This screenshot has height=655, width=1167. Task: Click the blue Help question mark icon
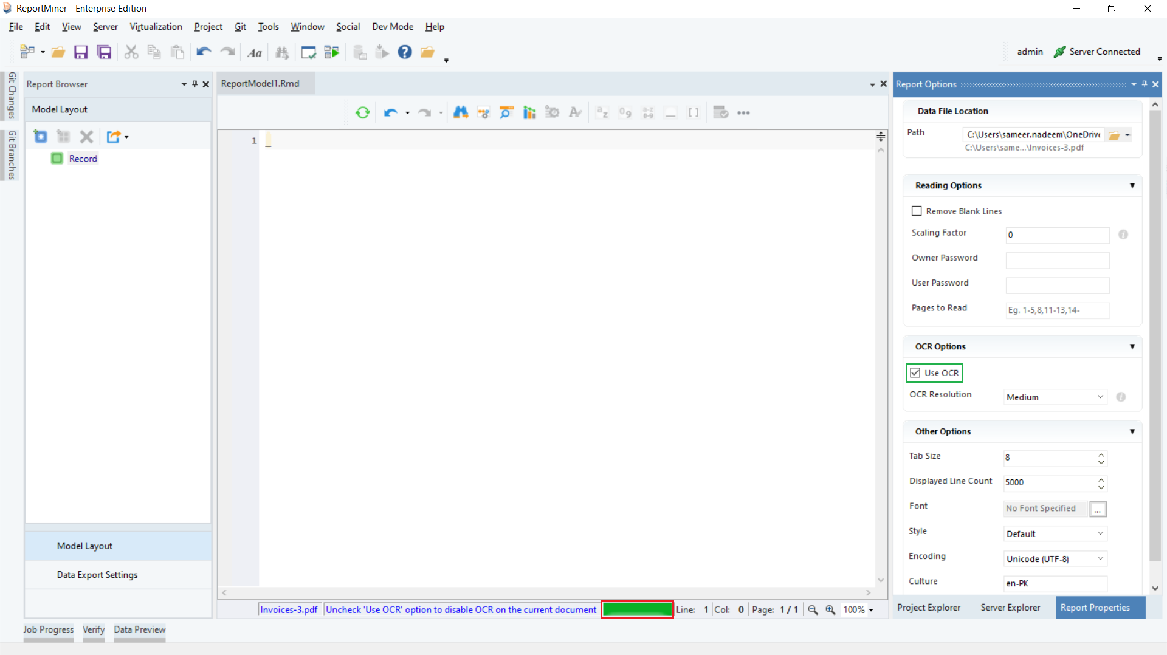tap(405, 52)
